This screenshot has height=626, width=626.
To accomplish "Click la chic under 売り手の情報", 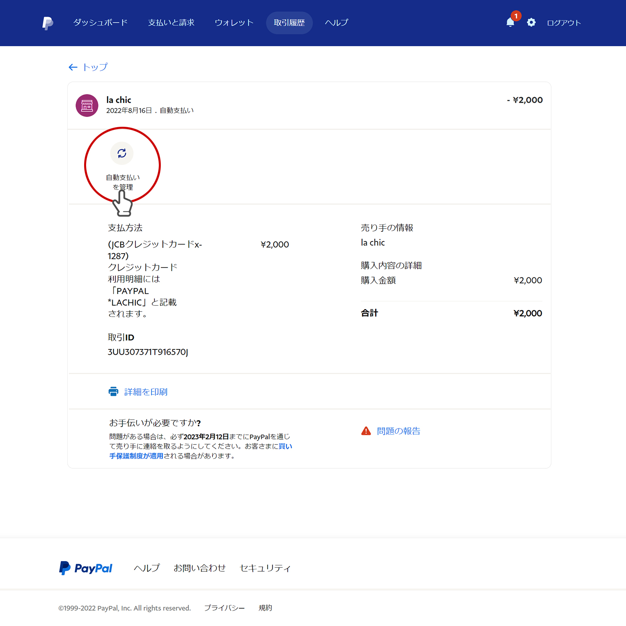I will pyautogui.click(x=373, y=243).
